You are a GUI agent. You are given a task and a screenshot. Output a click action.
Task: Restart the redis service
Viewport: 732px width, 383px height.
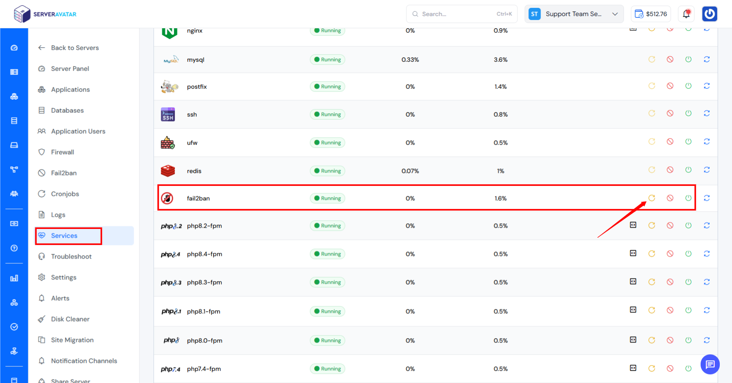[x=652, y=170]
